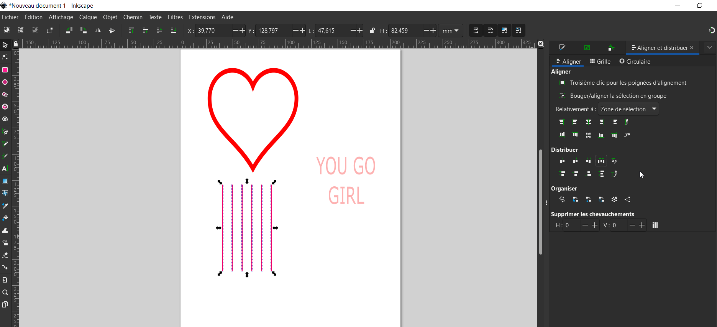Viewport: 717px width, 327px height.
Task: Flip selection vertically
Action: 112,30
